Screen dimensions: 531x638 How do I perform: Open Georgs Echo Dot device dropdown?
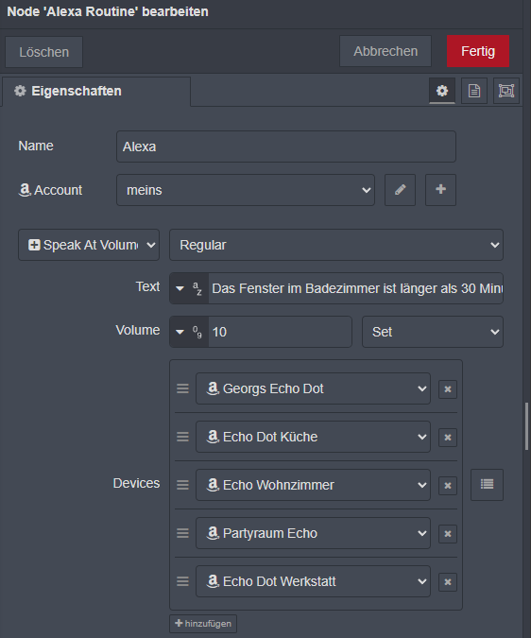coord(313,388)
